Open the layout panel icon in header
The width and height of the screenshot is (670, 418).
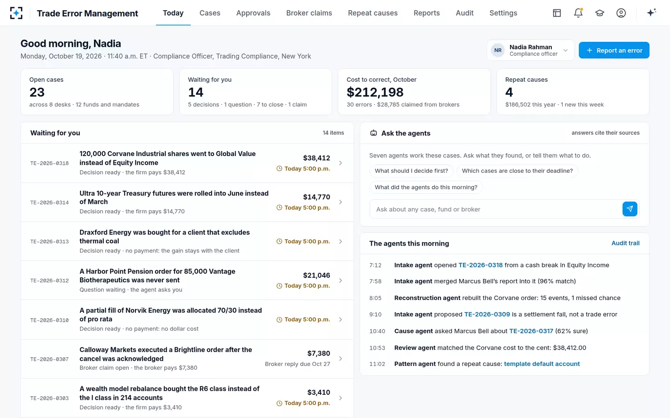tap(557, 13)
